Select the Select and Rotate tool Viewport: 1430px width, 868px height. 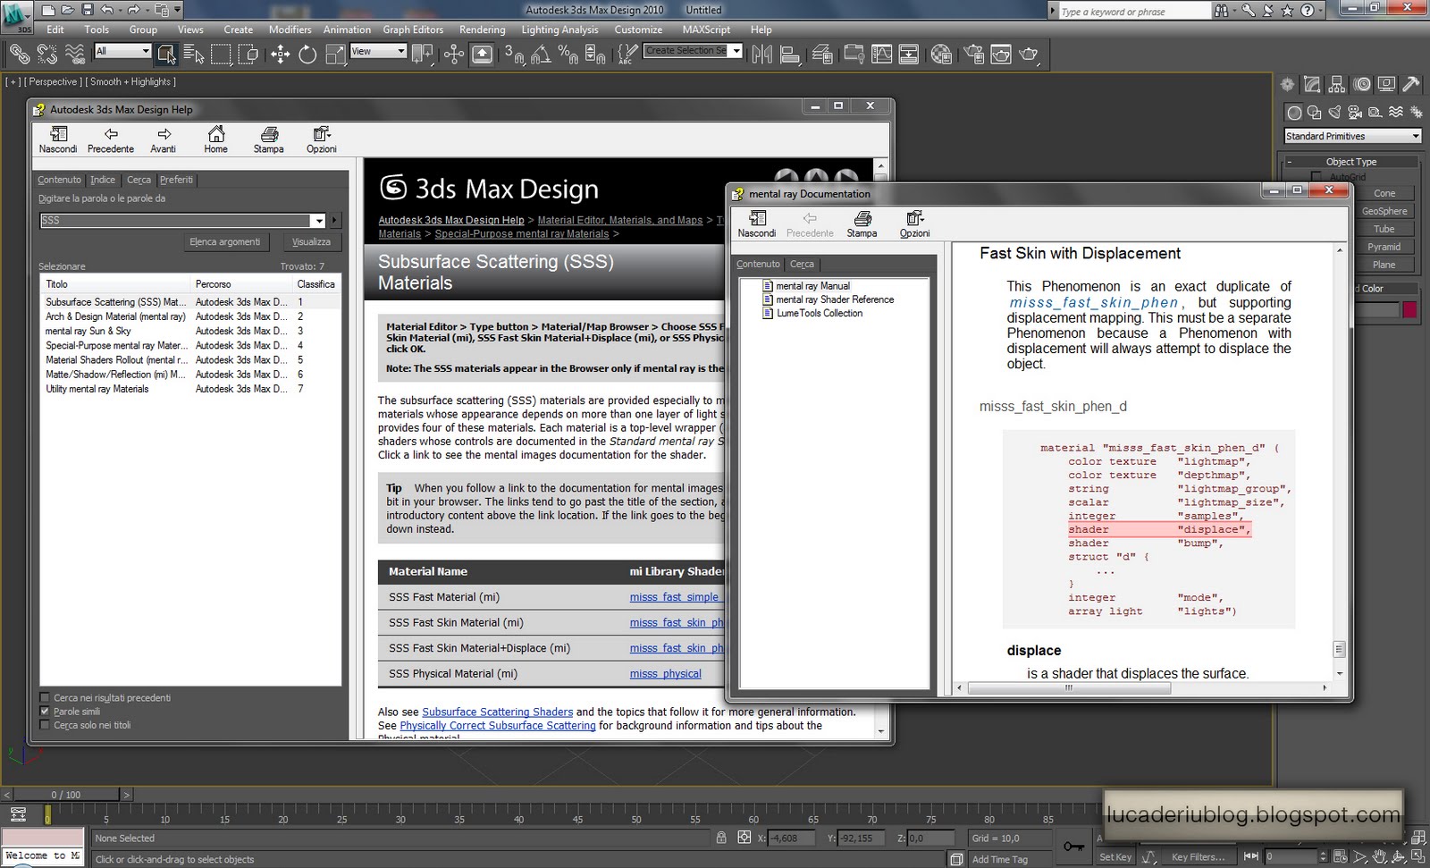click(307, 55)
